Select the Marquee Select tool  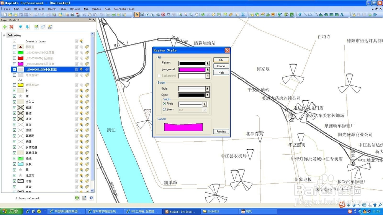(142, 15)
